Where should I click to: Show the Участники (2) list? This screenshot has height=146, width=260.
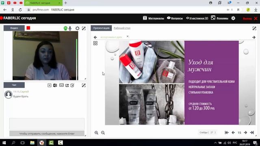click(x=197, y=18)
